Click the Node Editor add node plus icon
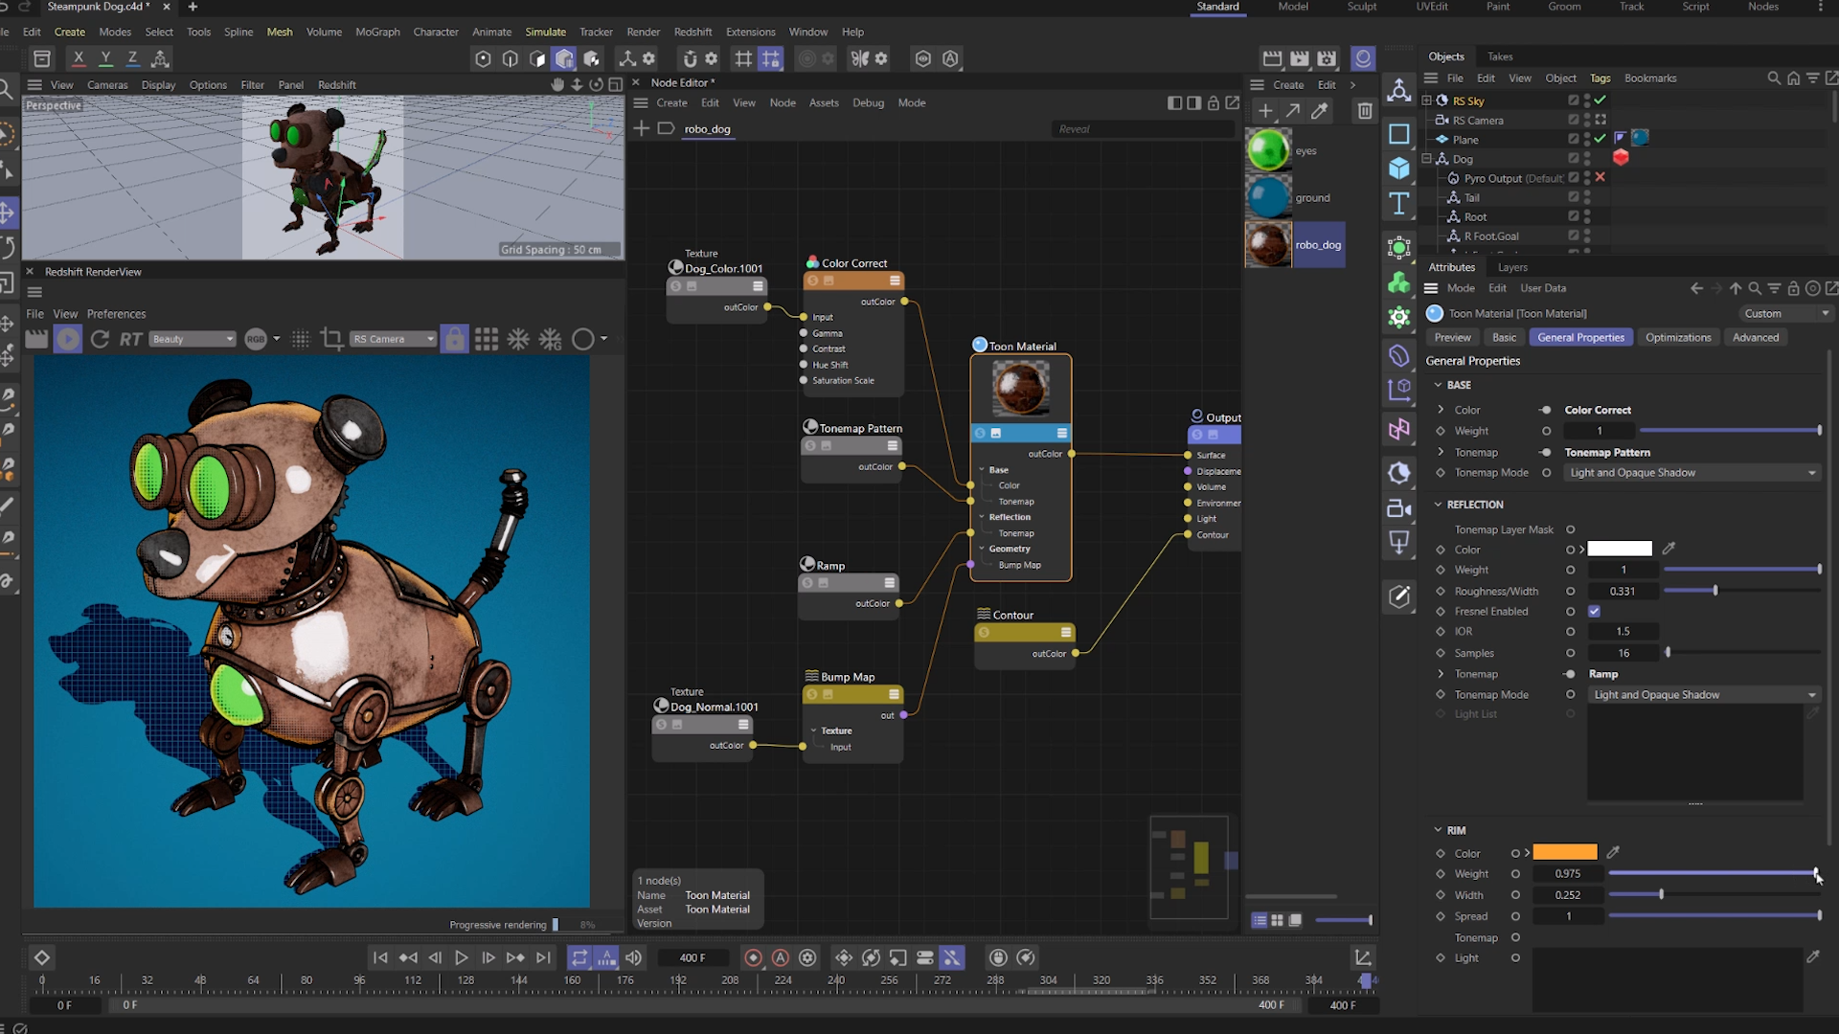The height and width of the screenshot is (1034, 1839). pyautogui.click(x=641, y=128)
